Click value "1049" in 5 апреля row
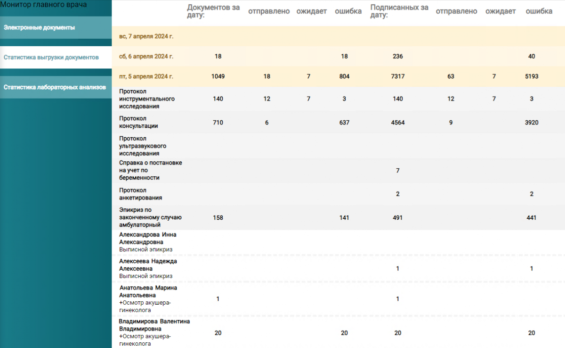 click(218, 76)
